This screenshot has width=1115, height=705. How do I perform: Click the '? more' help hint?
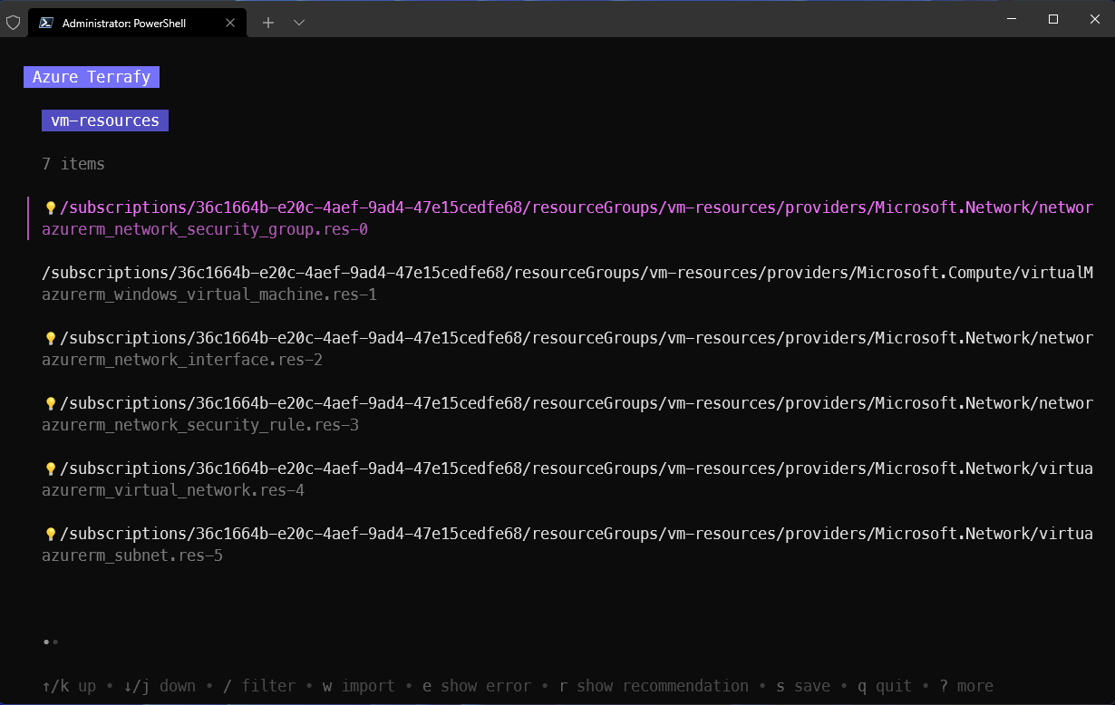966,686
